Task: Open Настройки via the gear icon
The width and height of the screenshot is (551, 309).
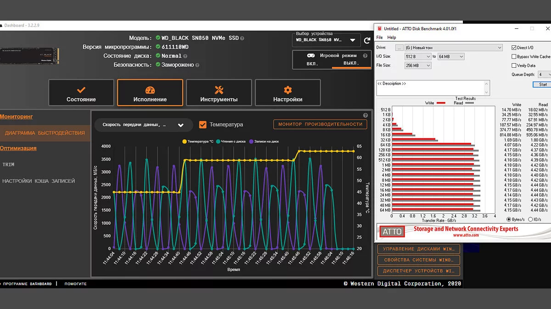Action: [x=288, y=90]
